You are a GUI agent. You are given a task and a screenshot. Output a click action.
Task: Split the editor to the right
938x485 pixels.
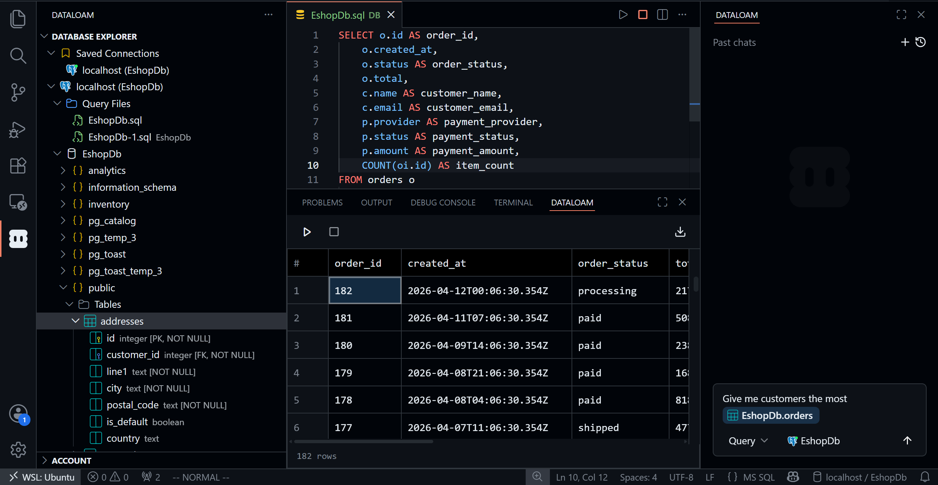(663, 15)
